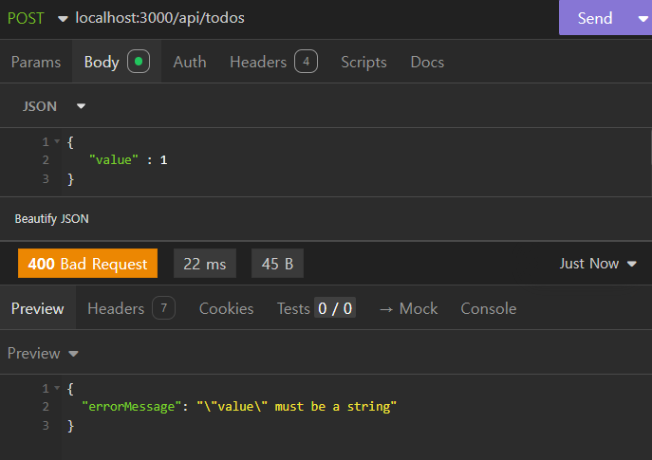Click line number 3 in response viewer
Viewport: 652px width, 460px height.
click(46, 425)
